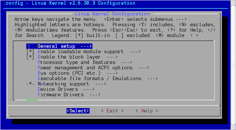This screenshot has width=236, height=130.
Task: Expand arrow after Processor type and features
Action: coord(127,62)
